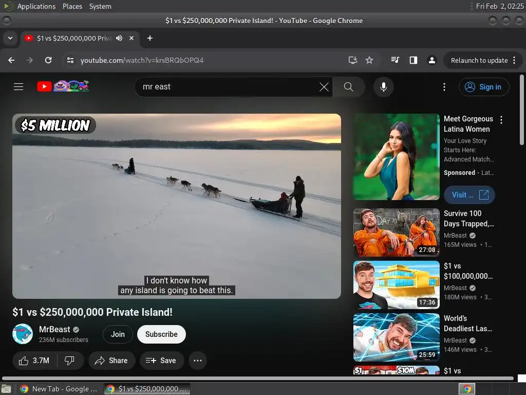Start voice search with the microphone
This screenshot has width=526, height=395.
tap(383, 87)
